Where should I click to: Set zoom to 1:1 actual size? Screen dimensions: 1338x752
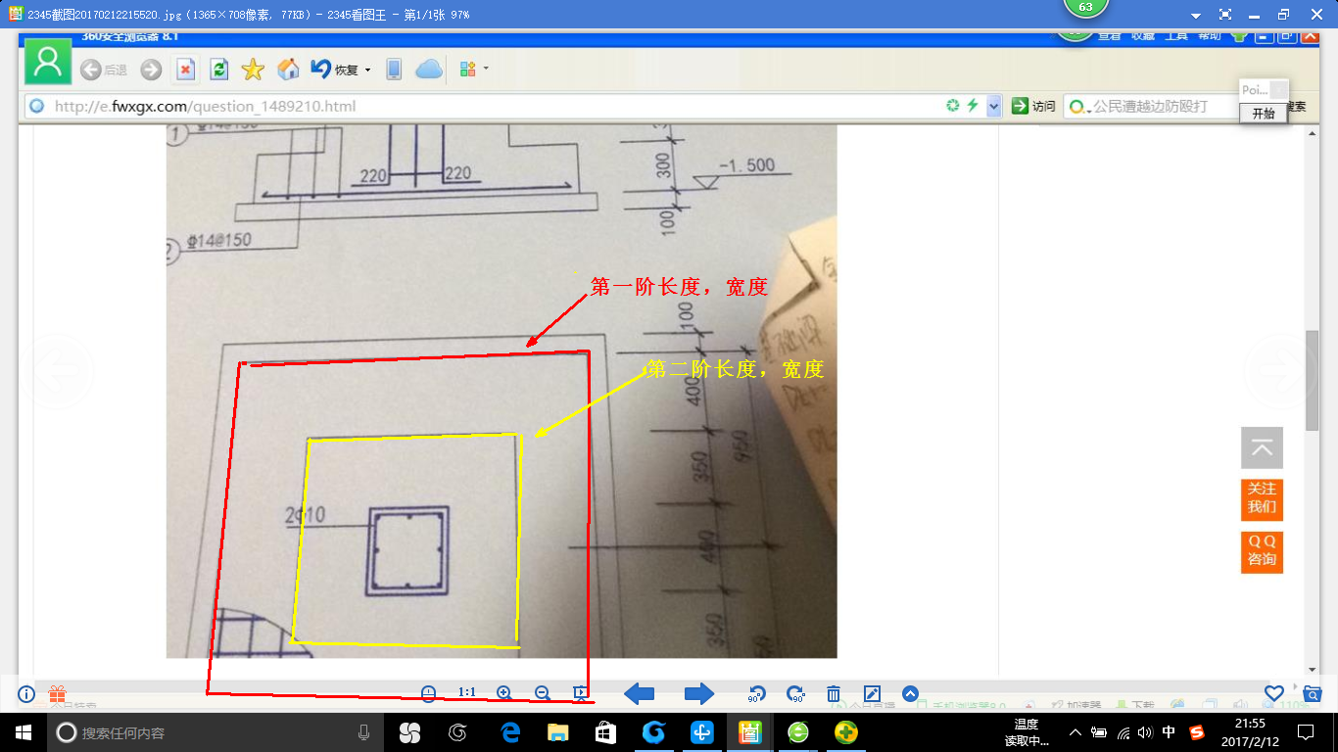pyautogui.click(x=467, y=693)
